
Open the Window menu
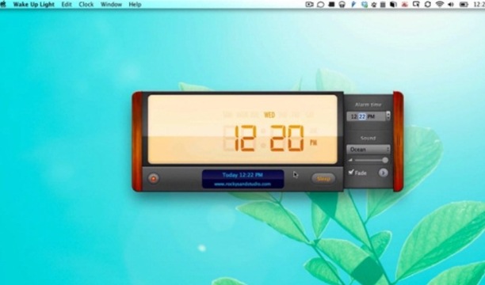(111, 4)
